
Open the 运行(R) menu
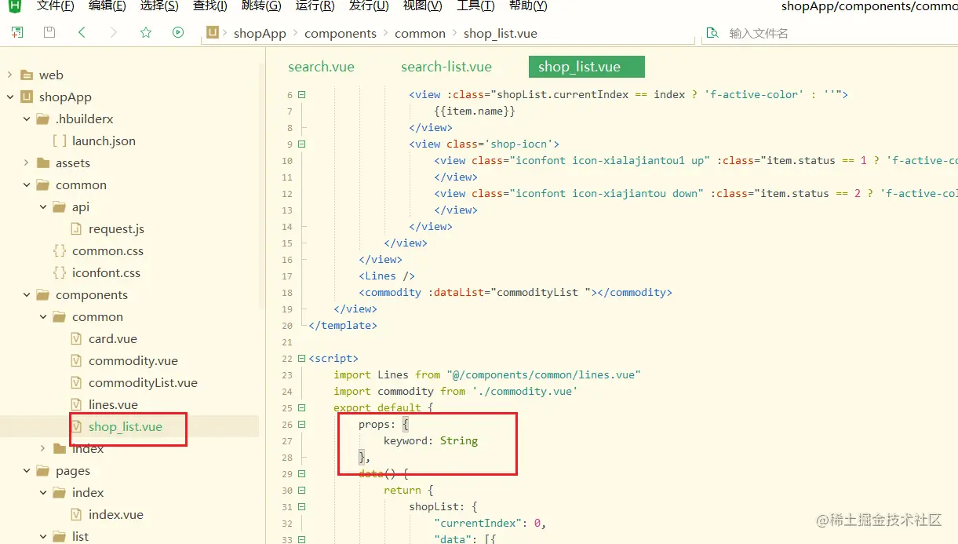[315, 6]
